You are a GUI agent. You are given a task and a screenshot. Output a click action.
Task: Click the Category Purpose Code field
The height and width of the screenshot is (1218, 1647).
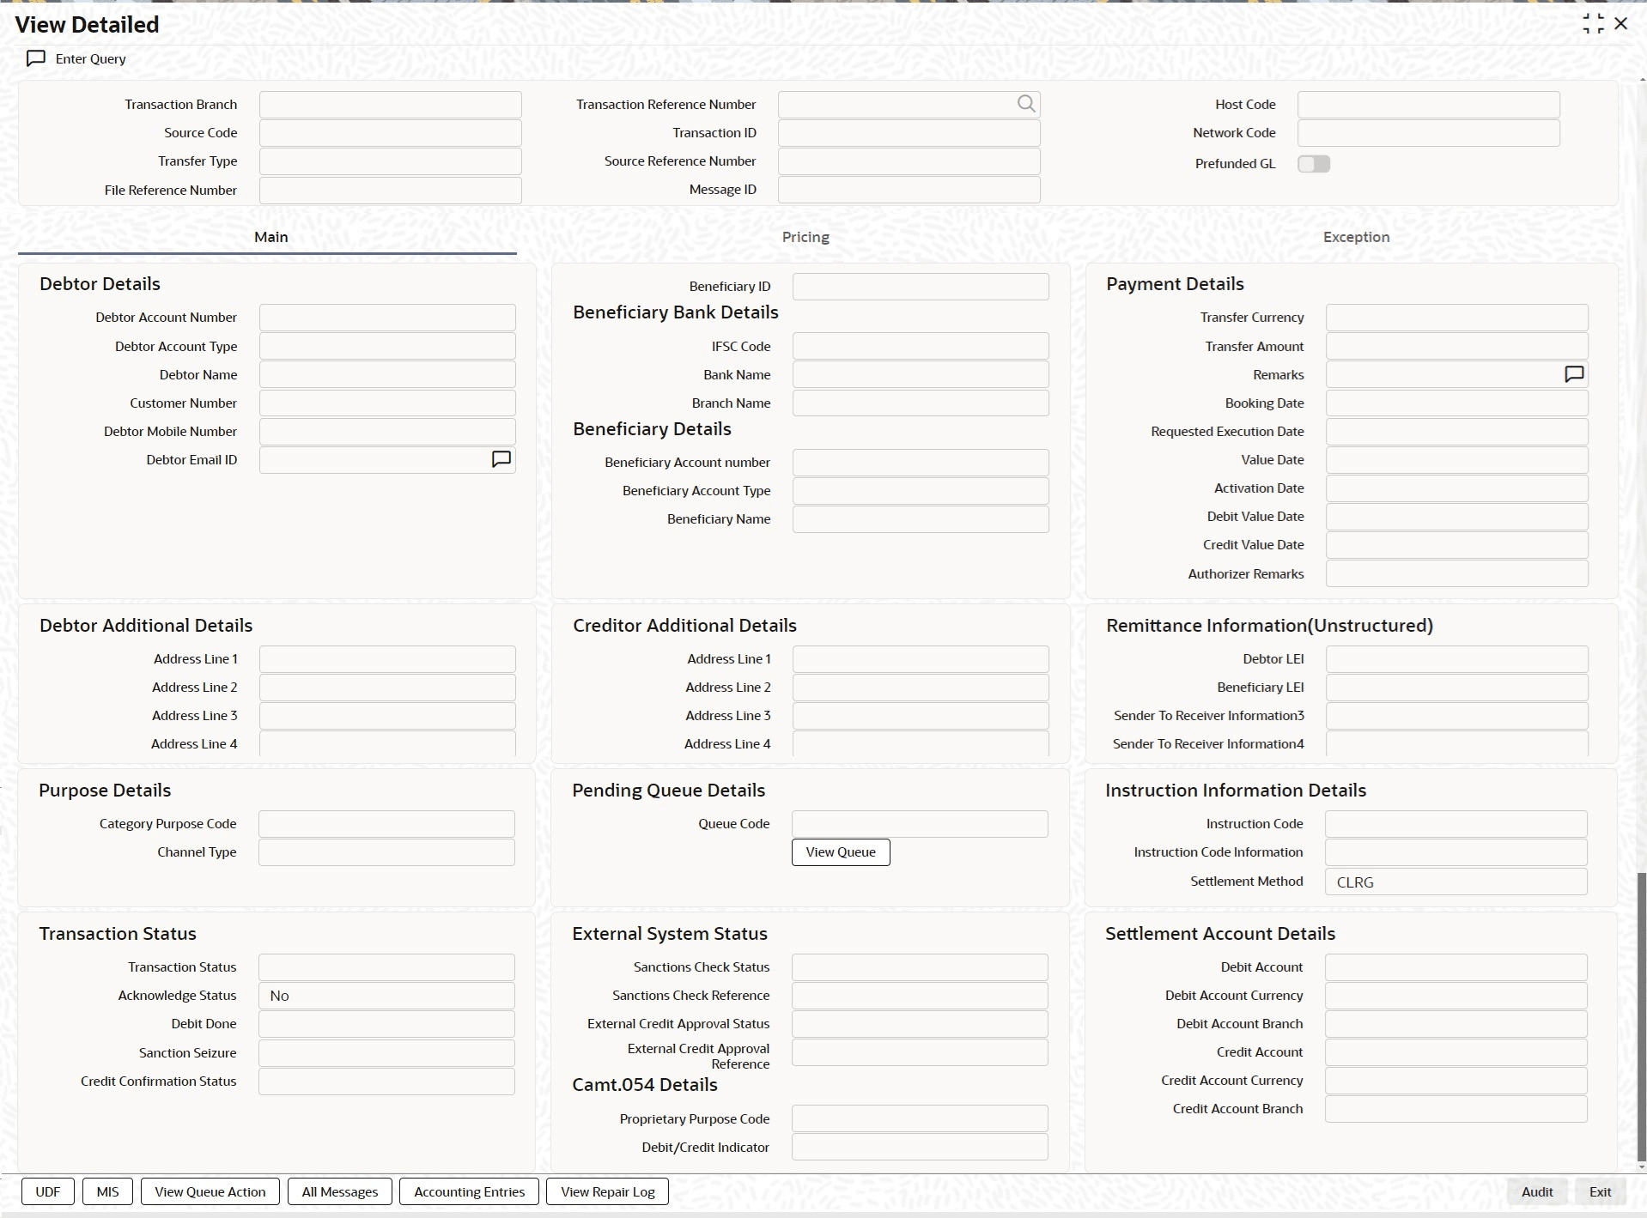pos(386,824)
